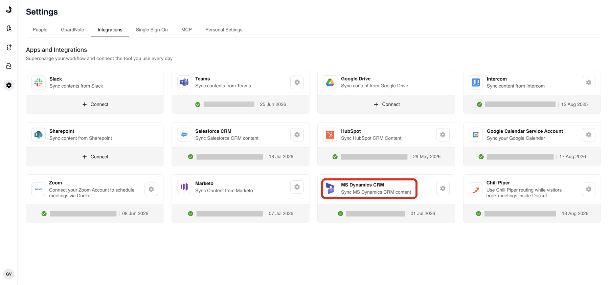Click the Chili Piper logo icon
Image resolution: width=609 pixels, height=285 pixels.
(x=476, y=189)
